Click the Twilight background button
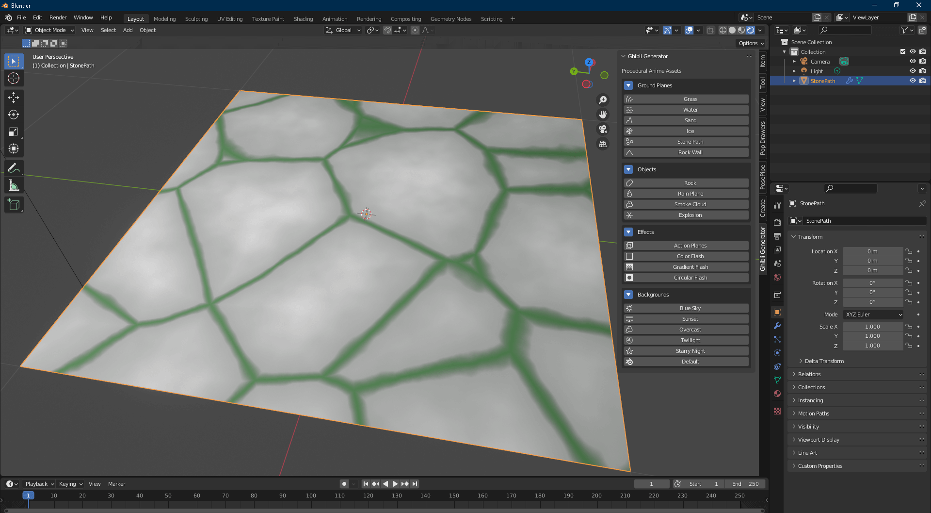 [x=686, y=340]
